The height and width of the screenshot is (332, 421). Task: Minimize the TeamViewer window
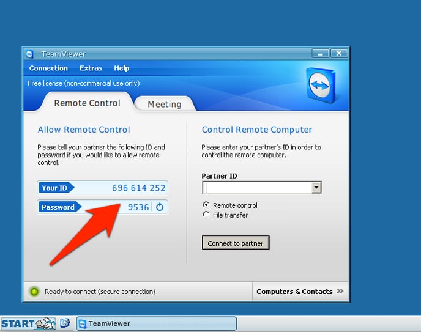[320, 53]
